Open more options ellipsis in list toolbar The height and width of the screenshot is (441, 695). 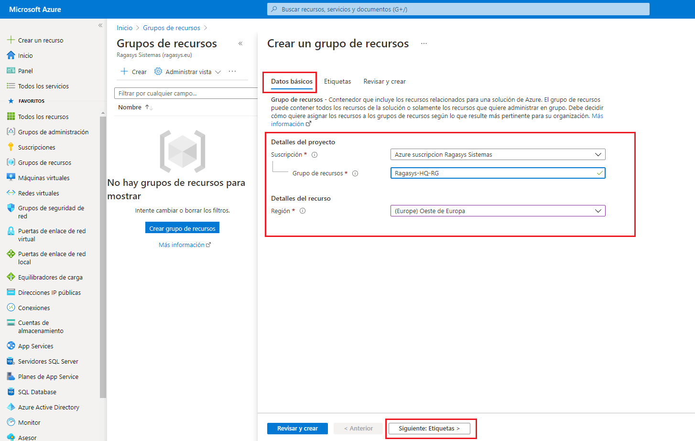point(232,71)
